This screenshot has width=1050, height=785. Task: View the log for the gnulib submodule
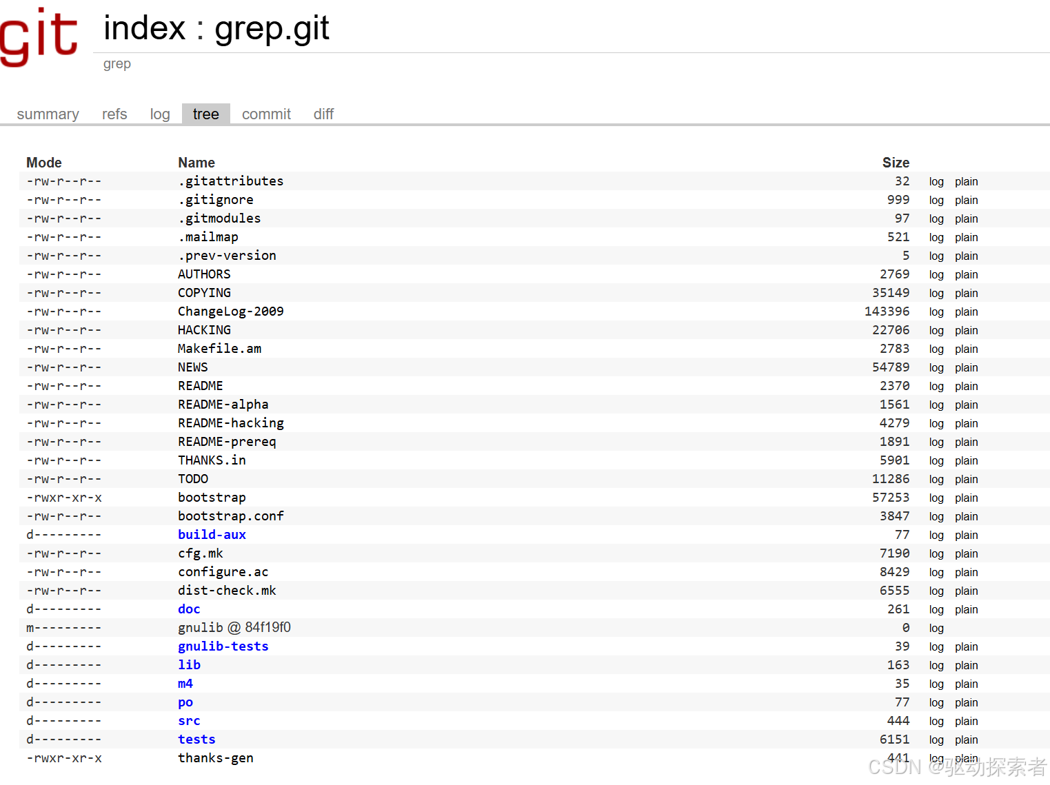936,628
